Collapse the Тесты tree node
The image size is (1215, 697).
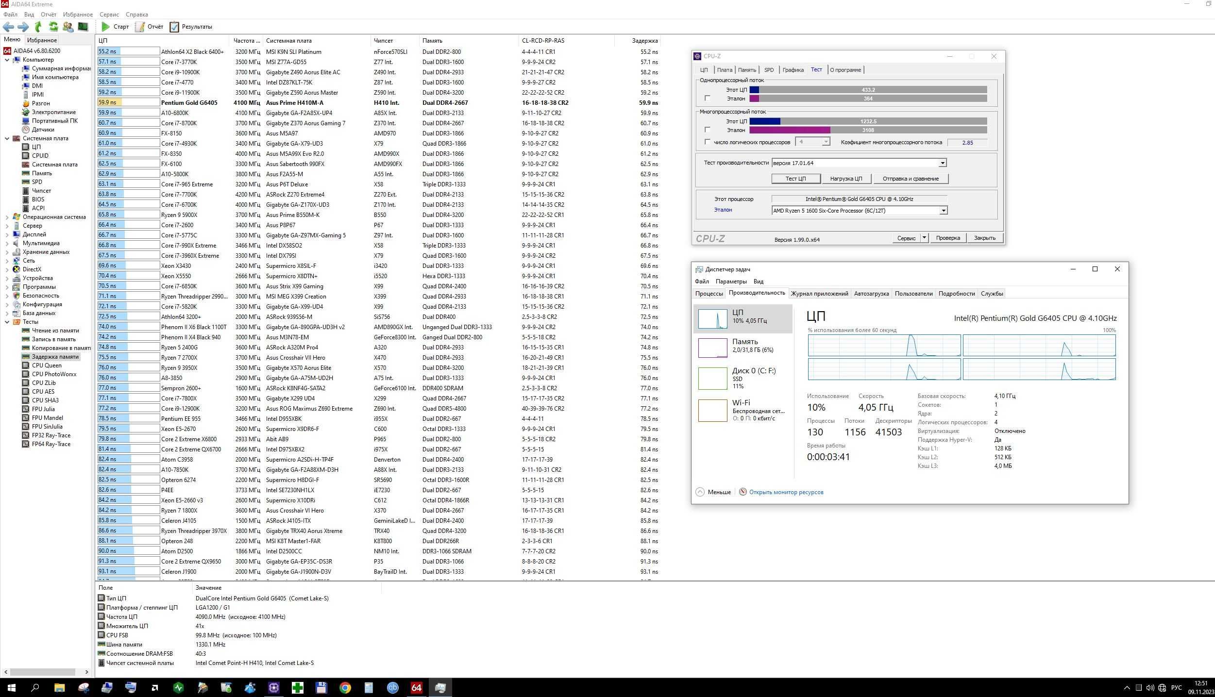click(7, 322)
